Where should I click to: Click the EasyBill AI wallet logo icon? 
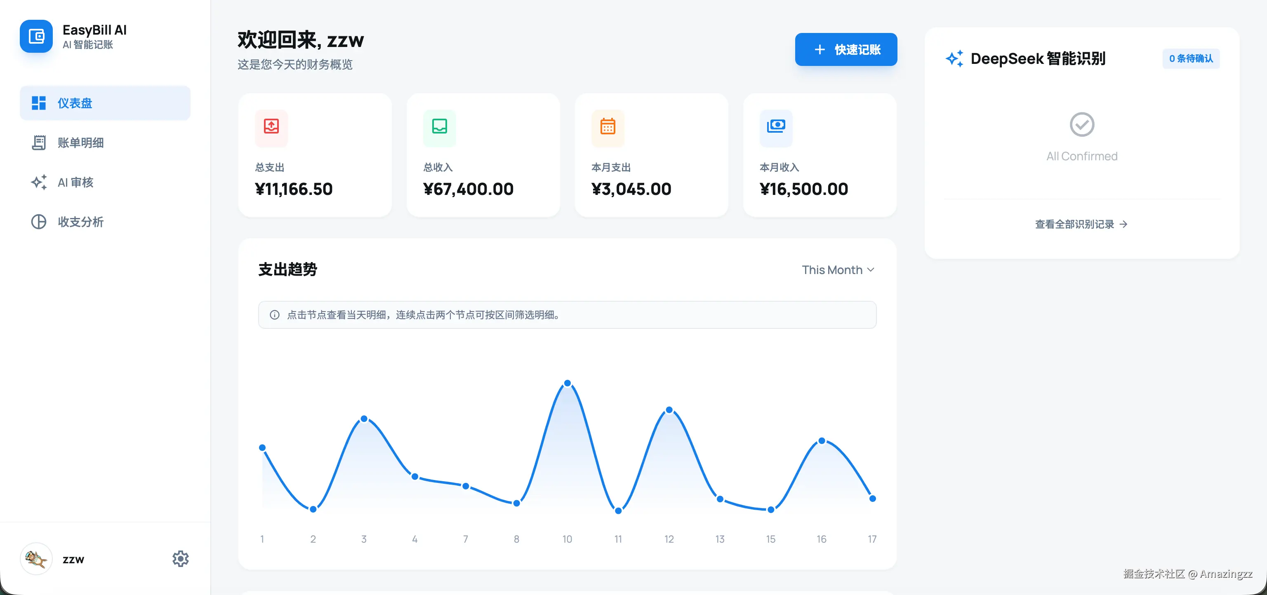click(x=36, y=36)
